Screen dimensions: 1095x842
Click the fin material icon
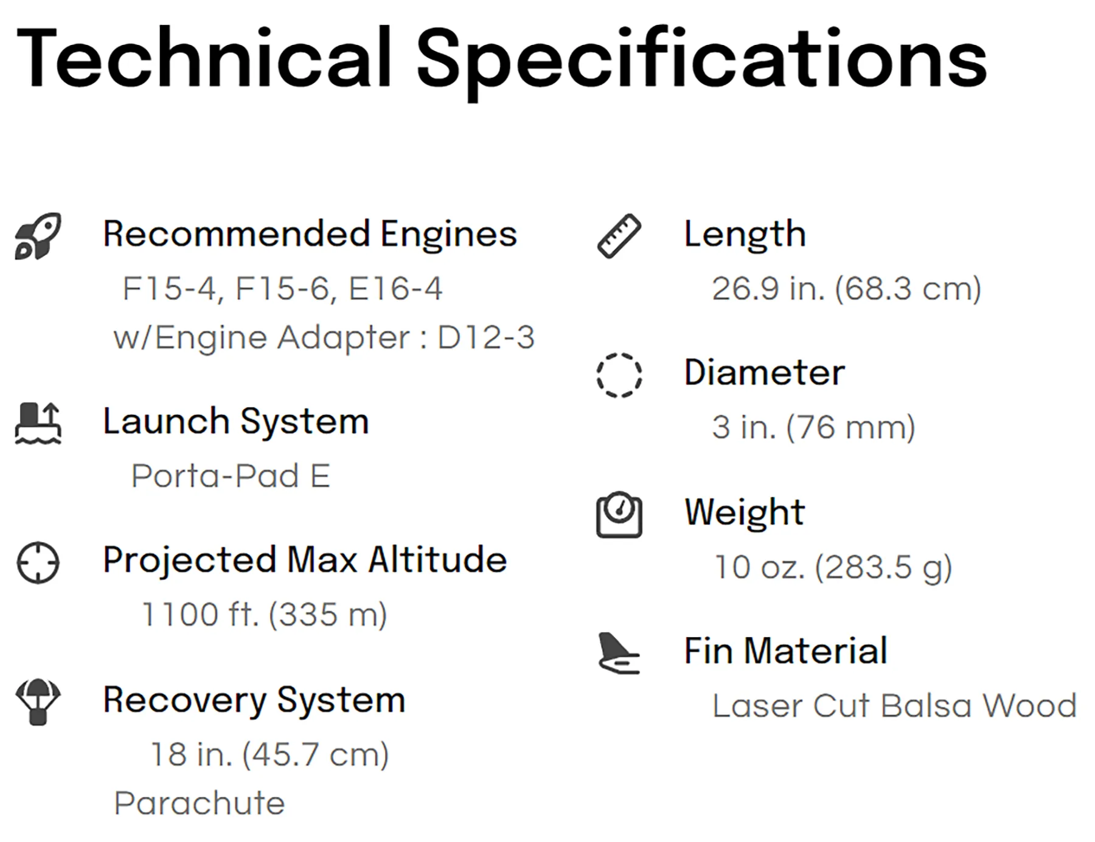[619, 654]
